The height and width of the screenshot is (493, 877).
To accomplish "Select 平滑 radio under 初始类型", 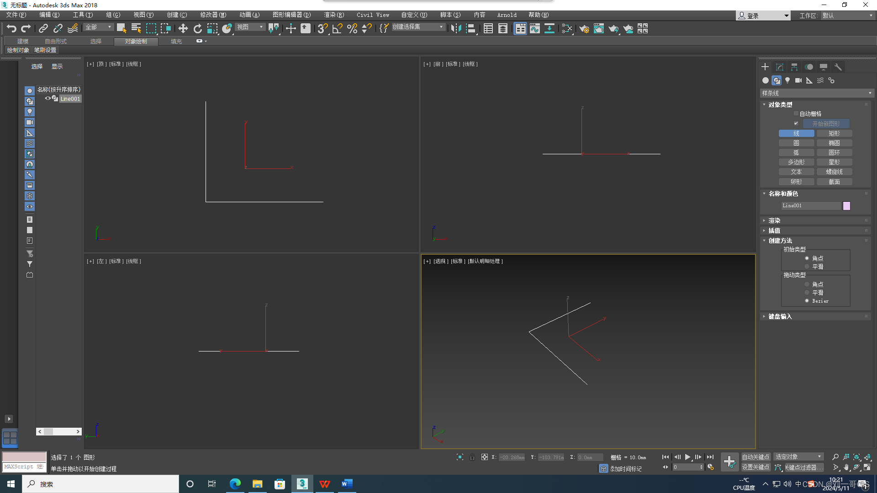I will click(807, 267).
